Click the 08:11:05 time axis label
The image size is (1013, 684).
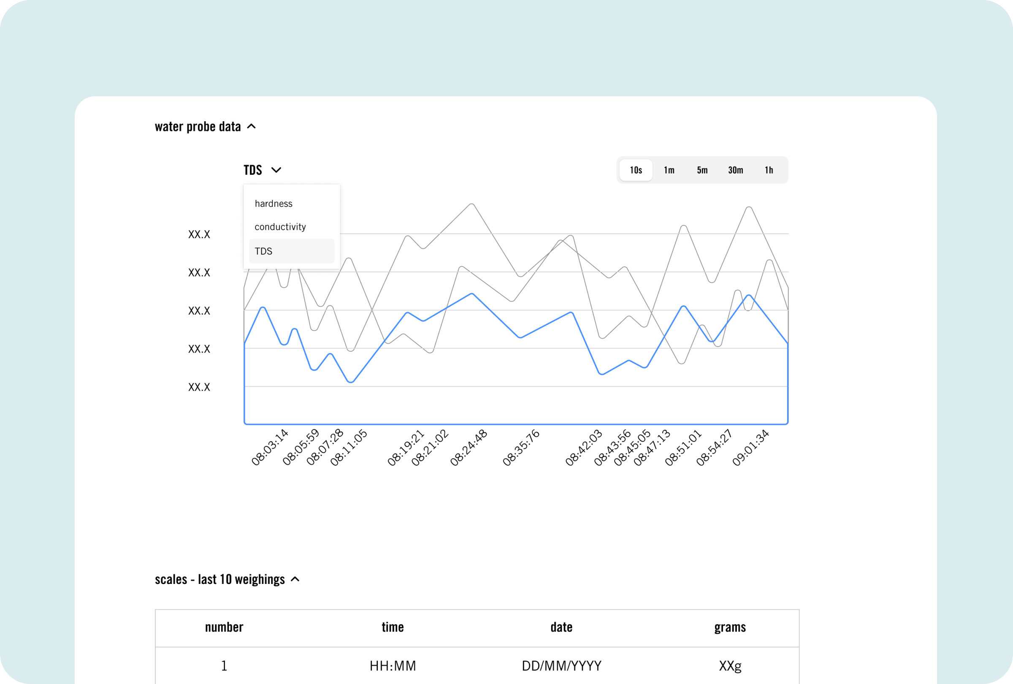(x=349, y=447)
